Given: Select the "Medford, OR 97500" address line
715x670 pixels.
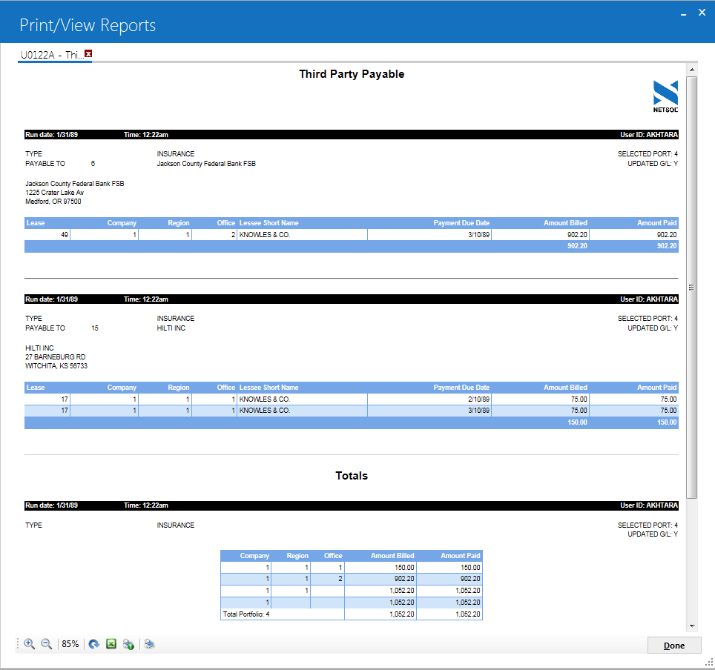Looking at the screenshot, I should [53, 202].
